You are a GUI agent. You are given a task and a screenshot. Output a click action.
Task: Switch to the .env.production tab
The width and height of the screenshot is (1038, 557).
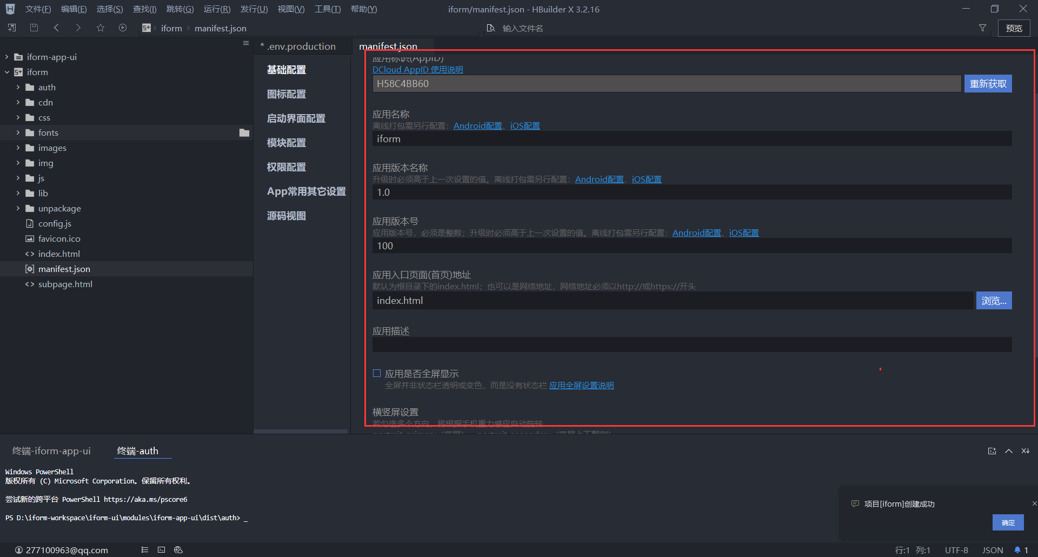[301, 47]
